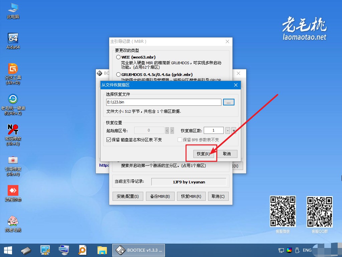Click the color display tray icon
Screen dimensions: 342x257
click(x=289, y=250)
